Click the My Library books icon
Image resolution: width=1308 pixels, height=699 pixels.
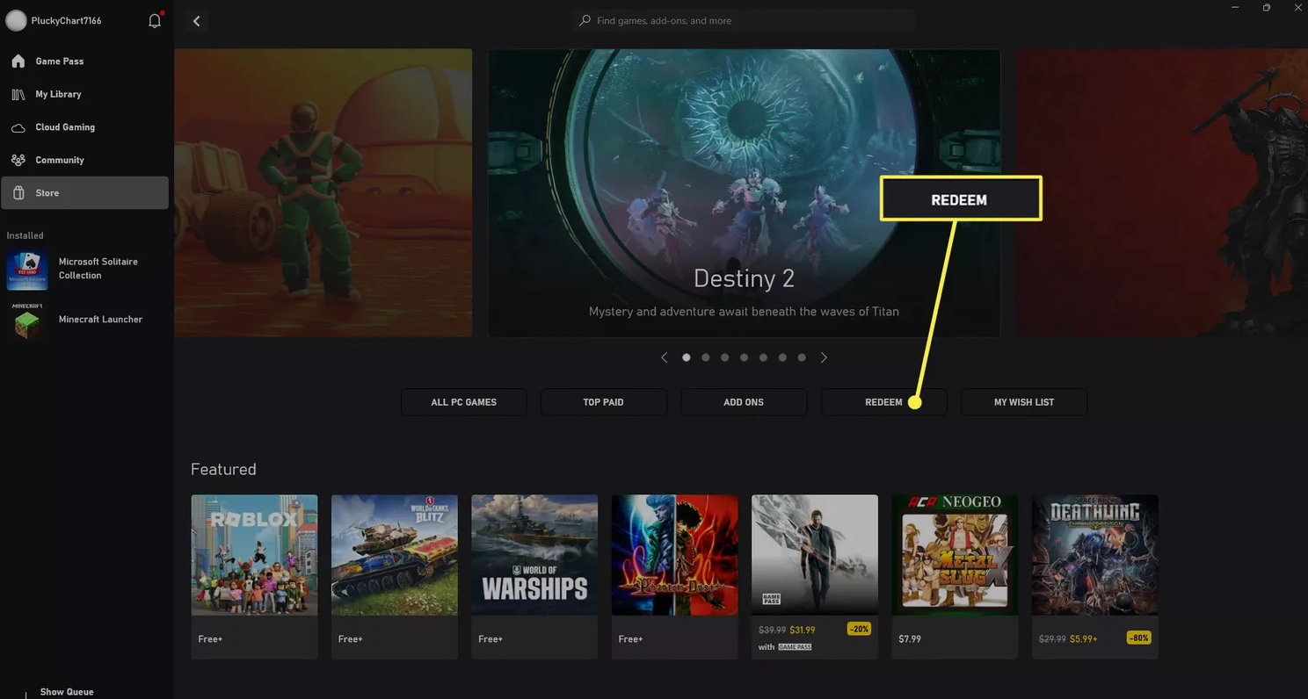pos(18,94)
